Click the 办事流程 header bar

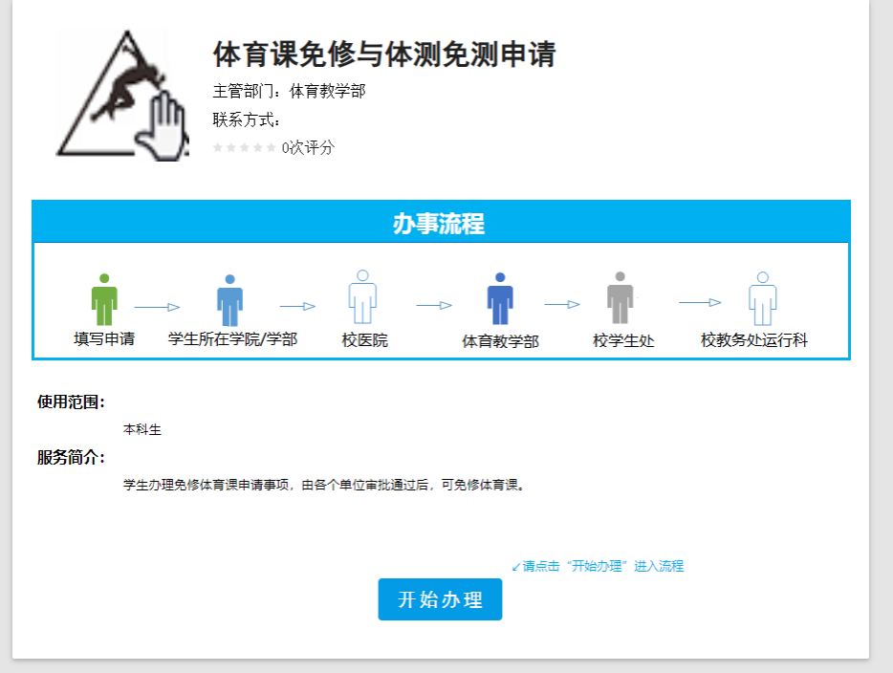point(440,224)
